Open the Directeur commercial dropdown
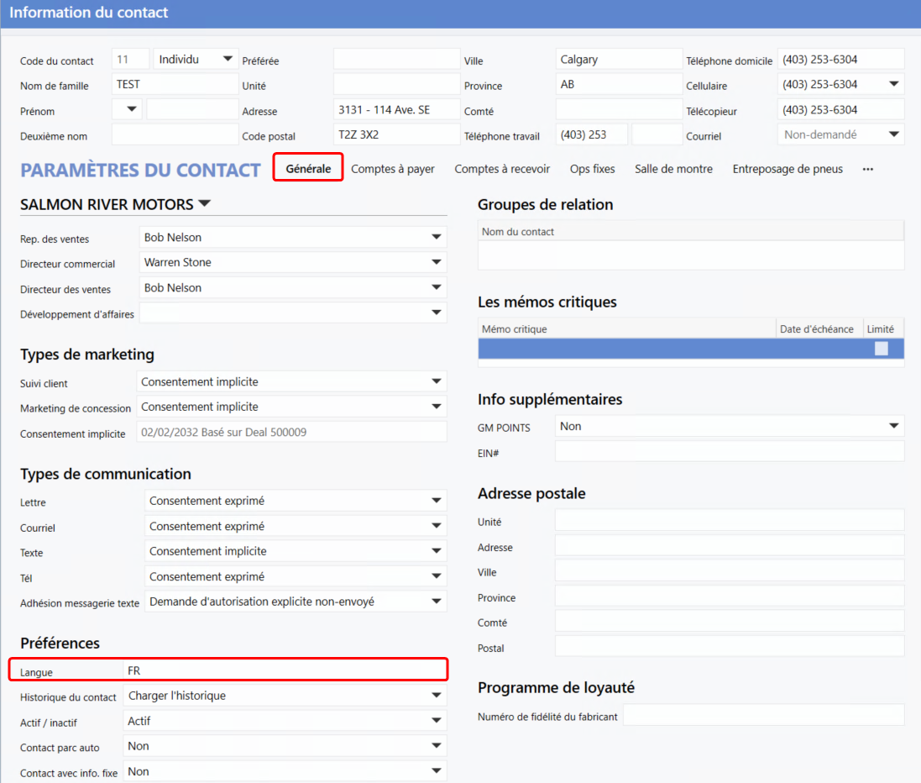921x783 pixels. pos(436,263)
